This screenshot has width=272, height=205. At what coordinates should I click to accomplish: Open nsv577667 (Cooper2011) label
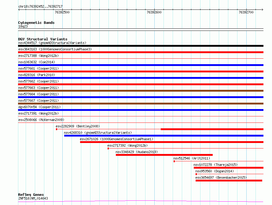pyautogui.click(x=39, y=101)
